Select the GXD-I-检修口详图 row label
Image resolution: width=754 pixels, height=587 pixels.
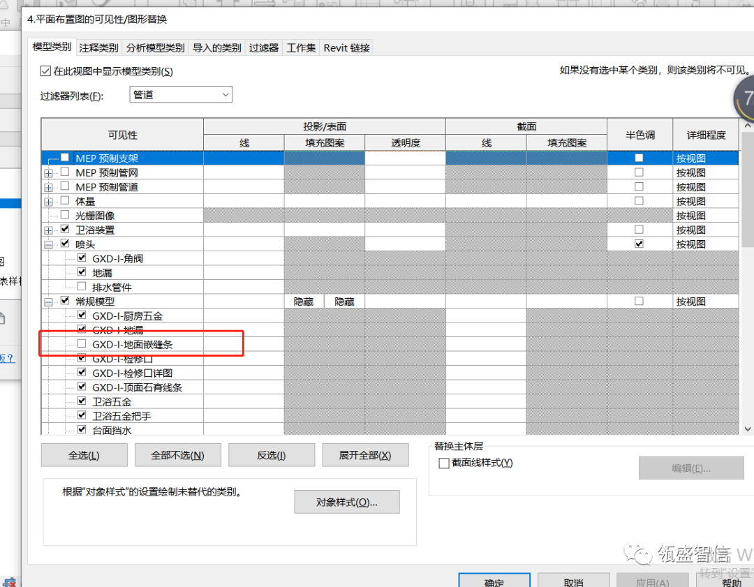coord(132,373)
